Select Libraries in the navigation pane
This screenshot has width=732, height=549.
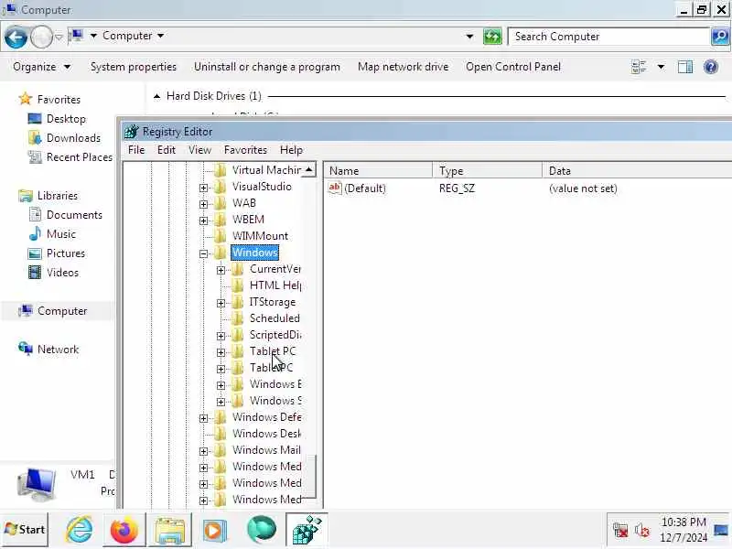(x=58, y=196)
